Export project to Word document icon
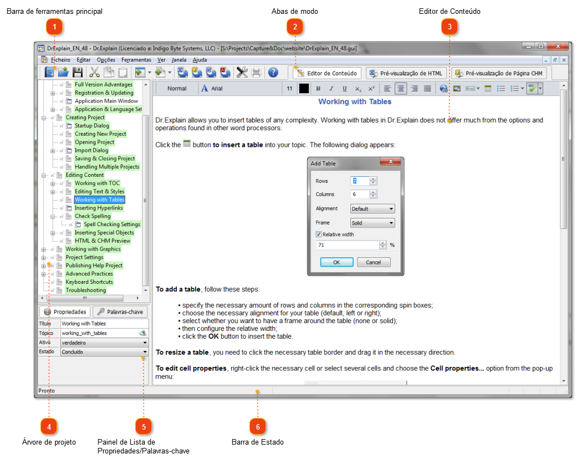577x464 pixels. coord(211,73)
